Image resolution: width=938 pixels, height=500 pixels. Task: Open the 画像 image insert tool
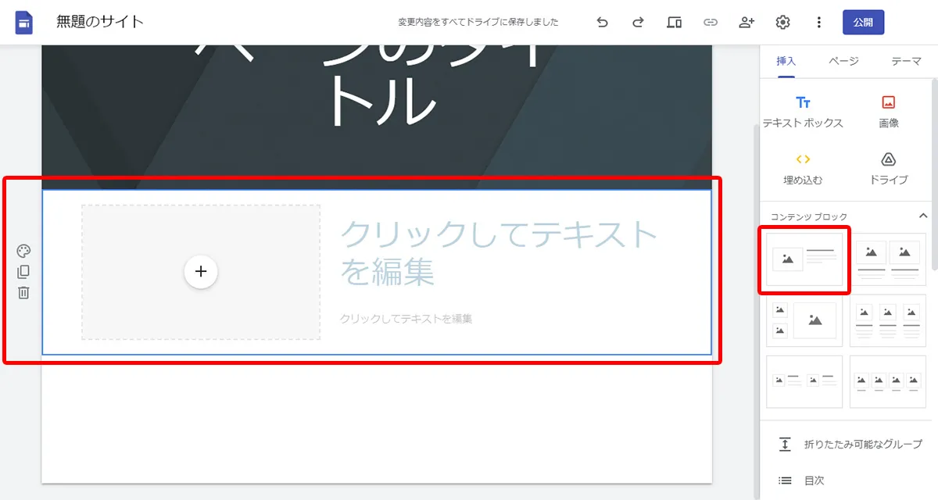pos(888,109)
